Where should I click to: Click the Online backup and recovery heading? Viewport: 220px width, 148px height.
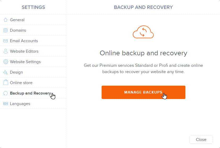143,53
